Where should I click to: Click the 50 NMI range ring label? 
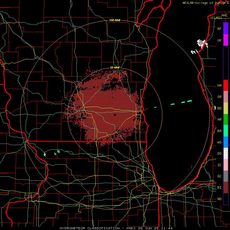[x=115, y=67]
